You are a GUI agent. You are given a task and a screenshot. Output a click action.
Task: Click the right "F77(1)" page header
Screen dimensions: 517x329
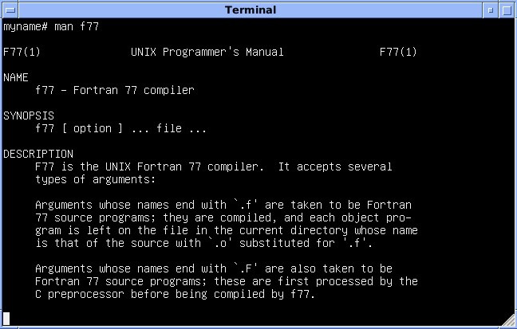398,53
